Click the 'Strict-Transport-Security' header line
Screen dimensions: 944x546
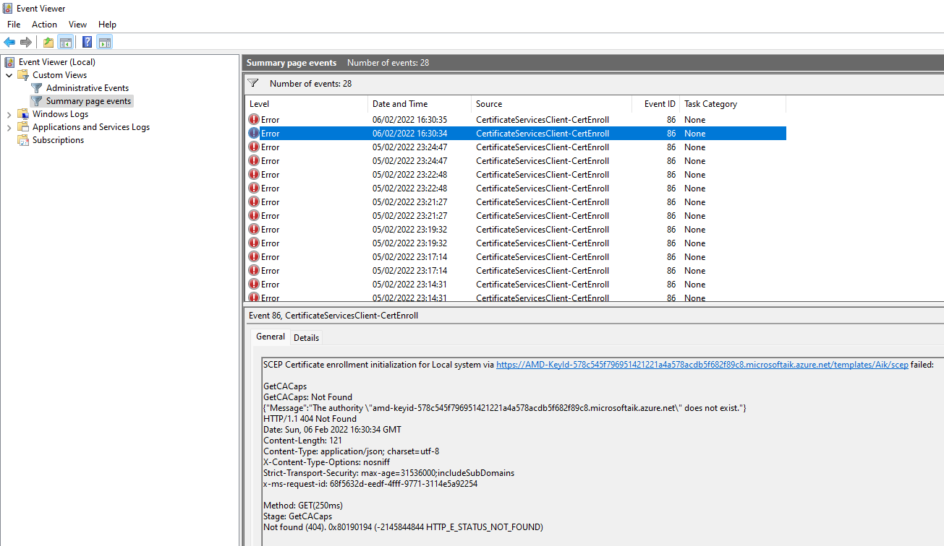point(388,473)
